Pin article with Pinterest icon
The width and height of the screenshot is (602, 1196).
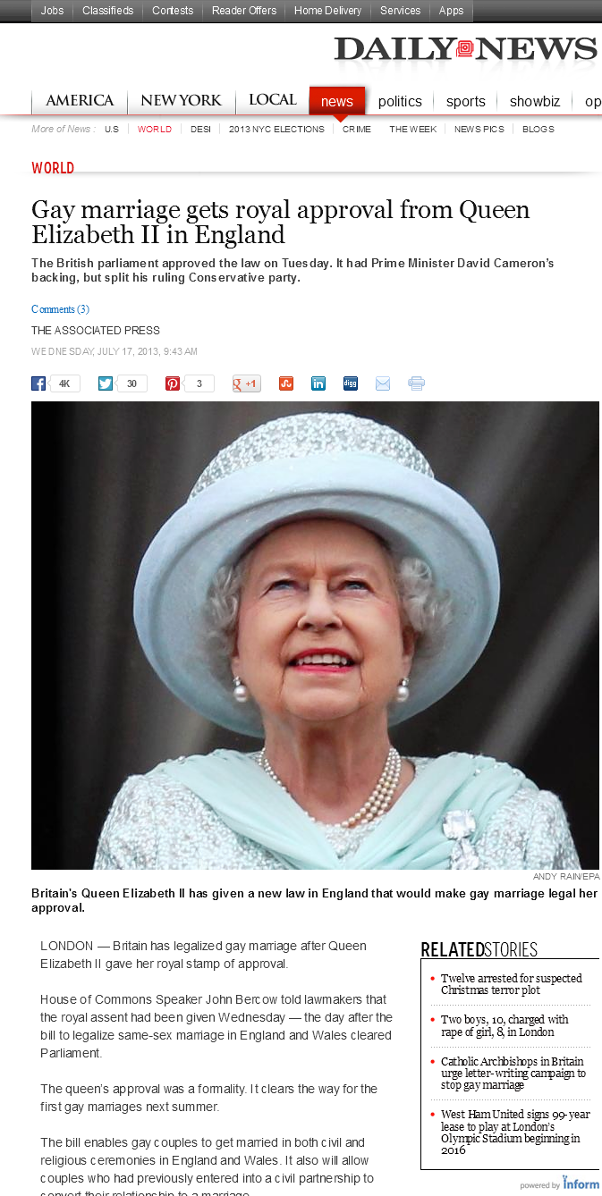(173, 383)
